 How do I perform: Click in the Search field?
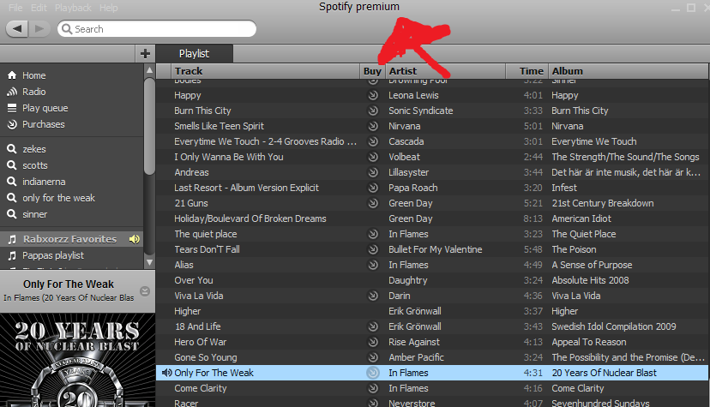(x=157, y=29)
